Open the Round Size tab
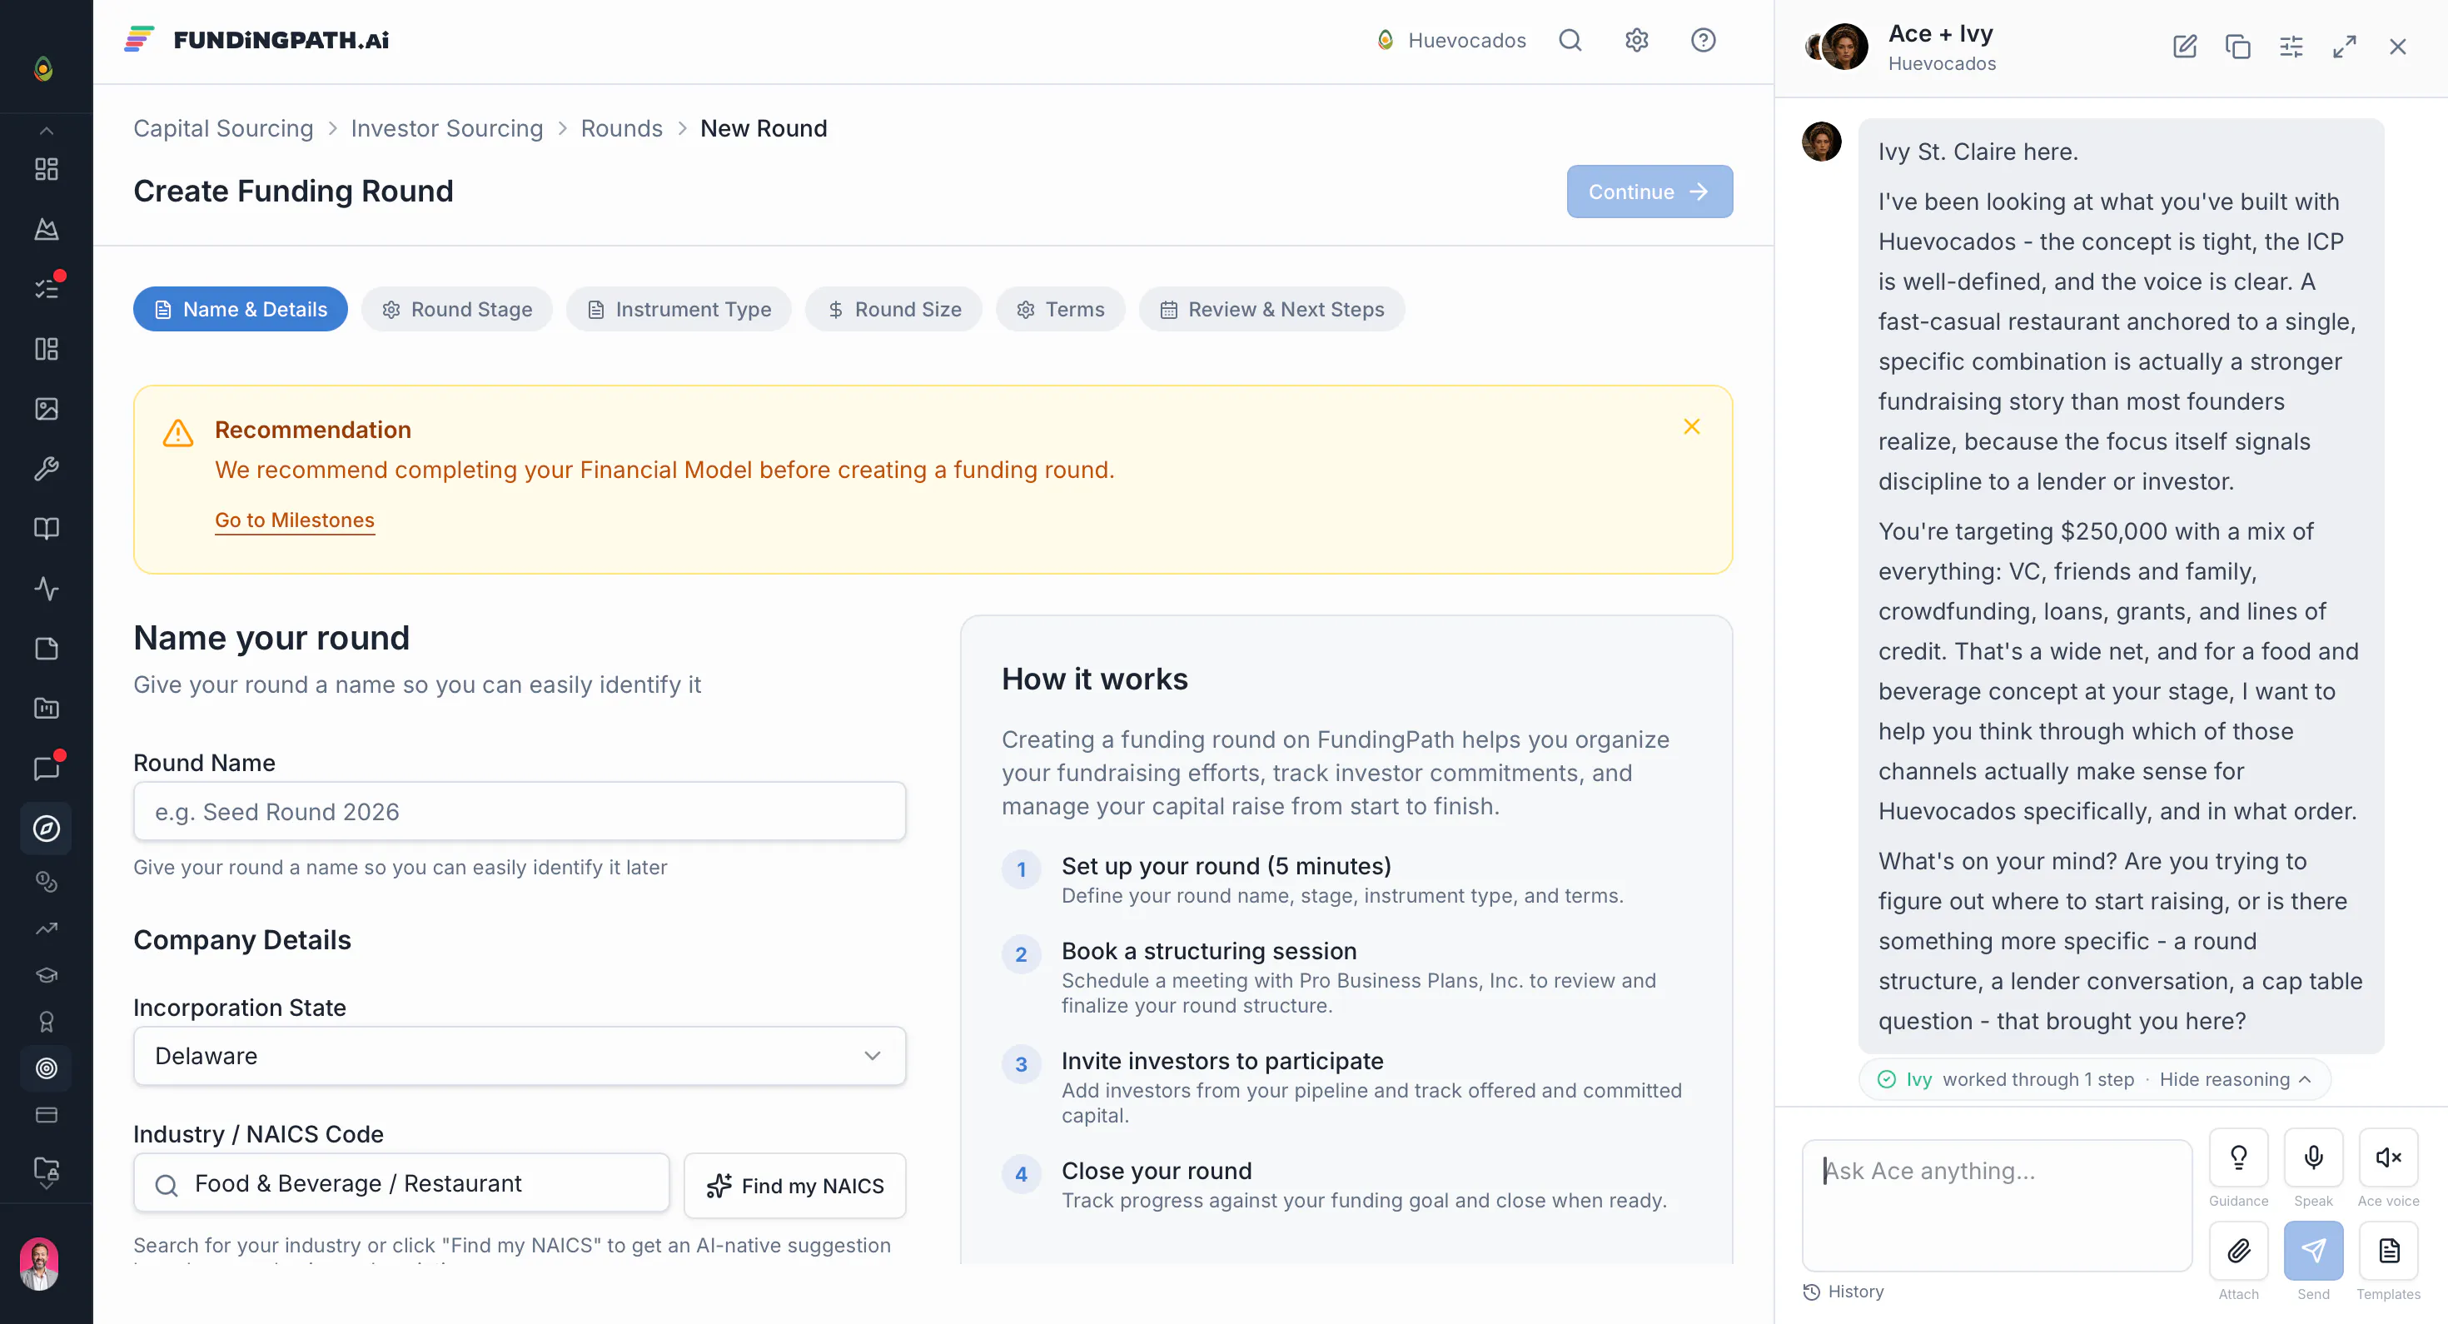 click(x=893, y=309)
